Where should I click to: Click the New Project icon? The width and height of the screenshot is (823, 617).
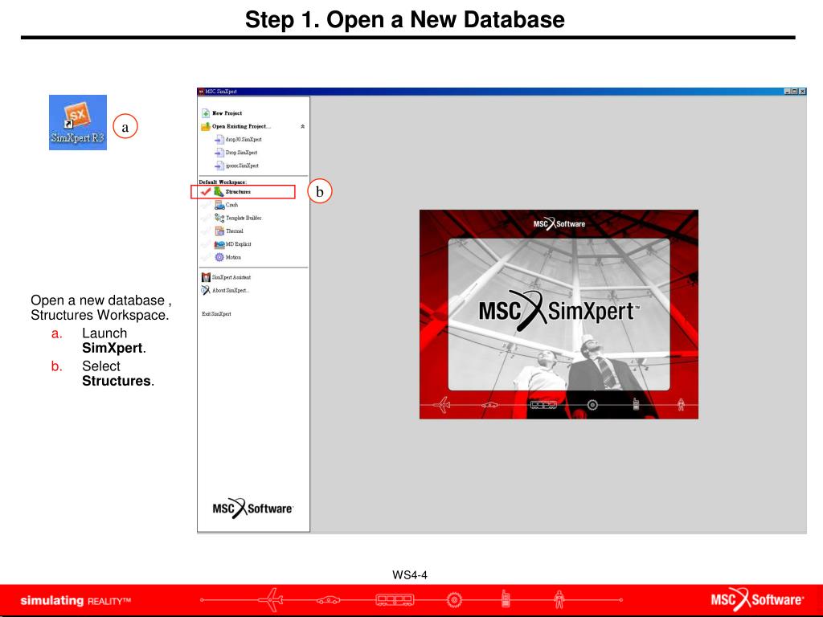206,113
